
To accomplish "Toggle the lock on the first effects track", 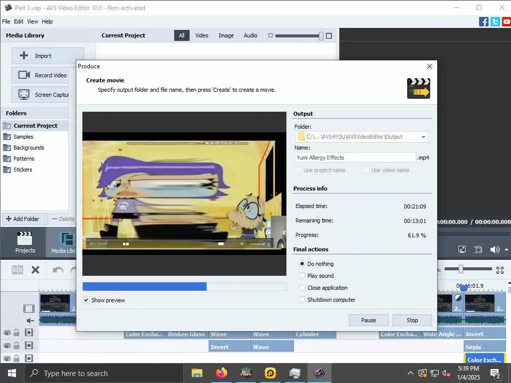I will (16, 333).
